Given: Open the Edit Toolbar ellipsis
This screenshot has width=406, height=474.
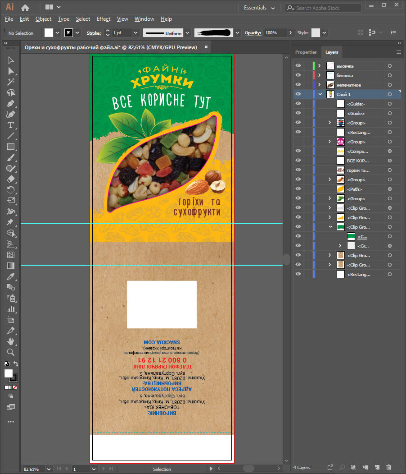Looking at the screenshot, I should 11,422.
